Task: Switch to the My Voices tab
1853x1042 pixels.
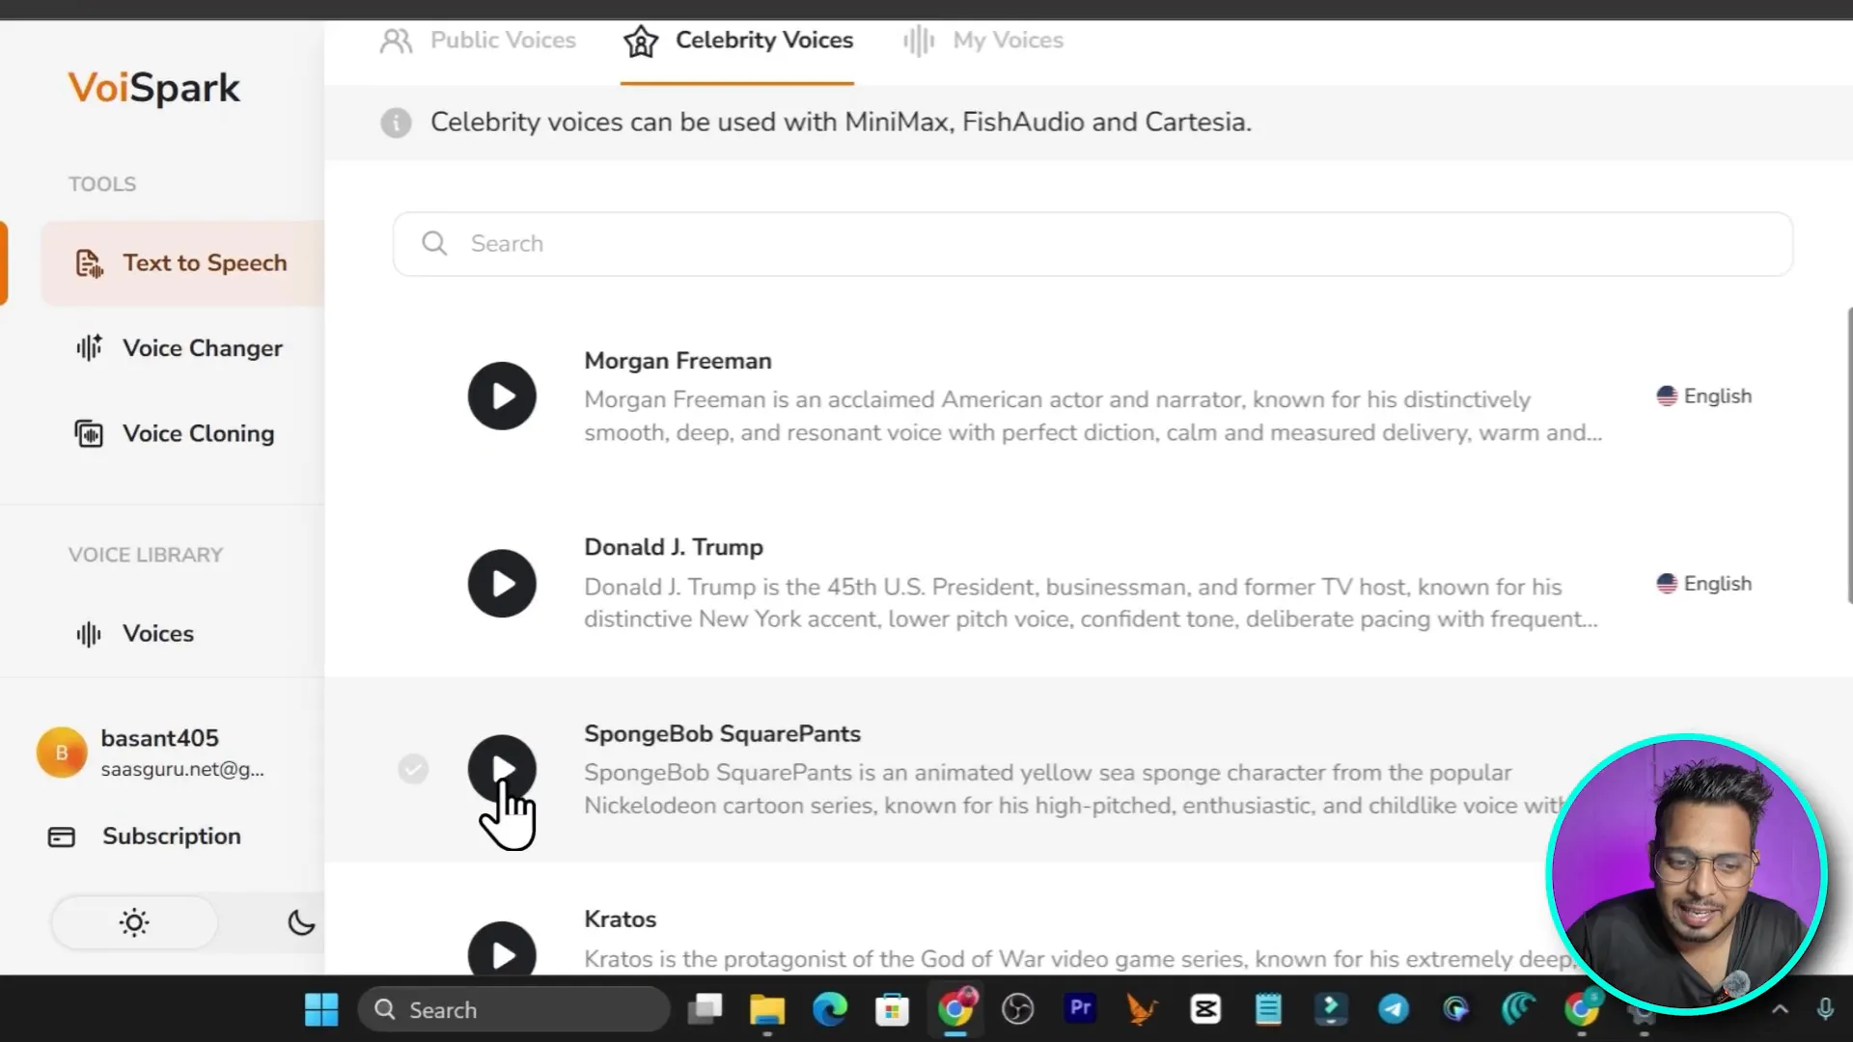Action: point(984,41)
